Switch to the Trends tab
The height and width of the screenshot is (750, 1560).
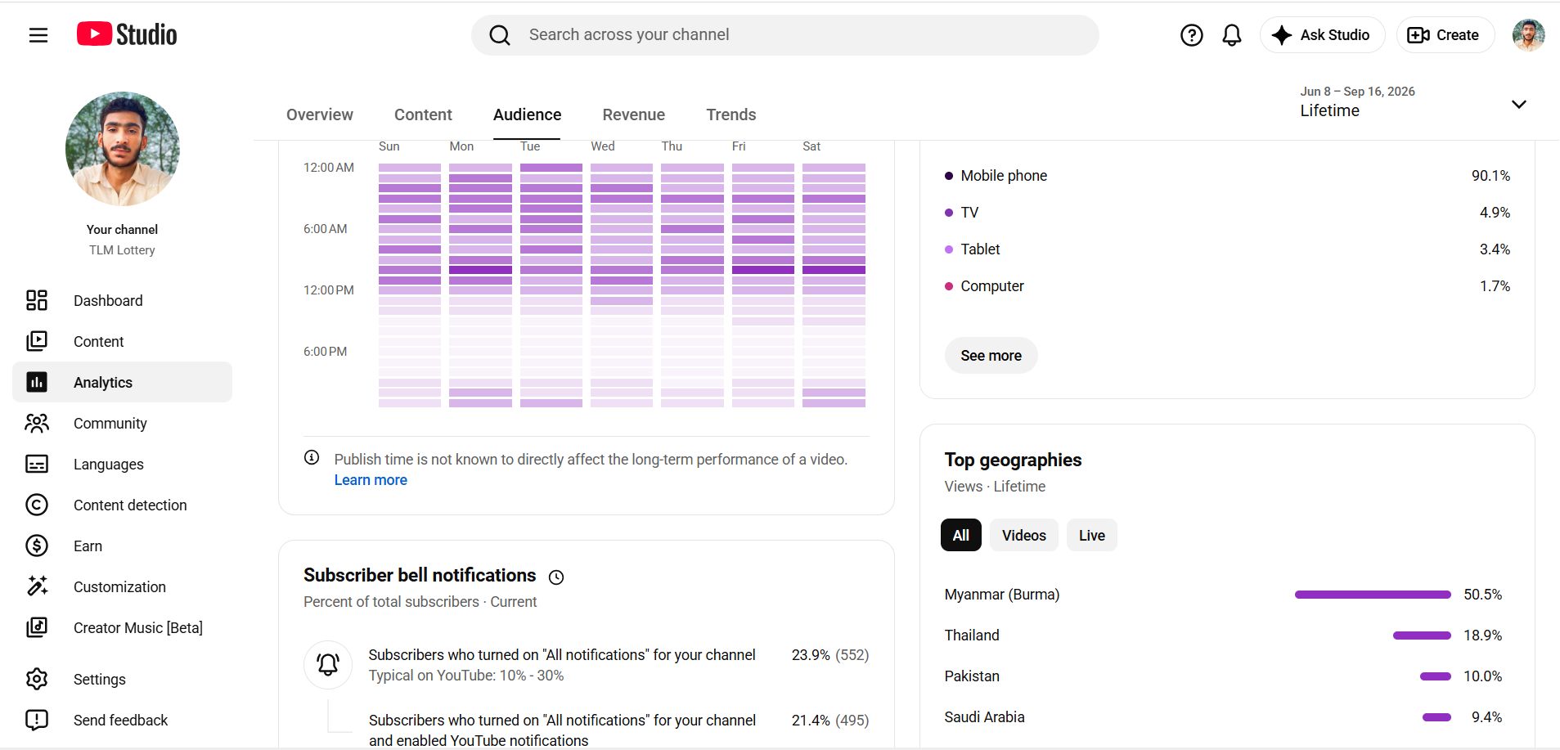click(731, 115)
